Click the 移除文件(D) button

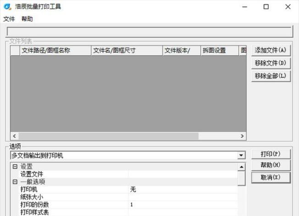pyautogui.click(x=271, y=63)
